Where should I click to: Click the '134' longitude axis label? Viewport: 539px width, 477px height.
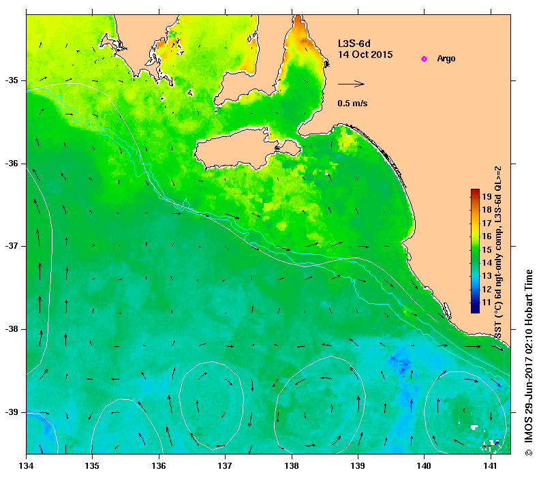click(26, 466)
